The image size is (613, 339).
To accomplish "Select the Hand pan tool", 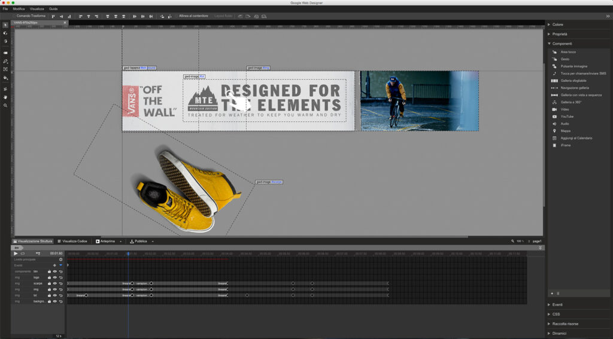I will point(5,97).
